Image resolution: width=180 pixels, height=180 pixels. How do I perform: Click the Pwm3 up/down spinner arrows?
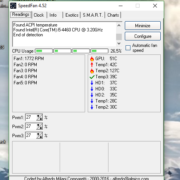point(39,136)
